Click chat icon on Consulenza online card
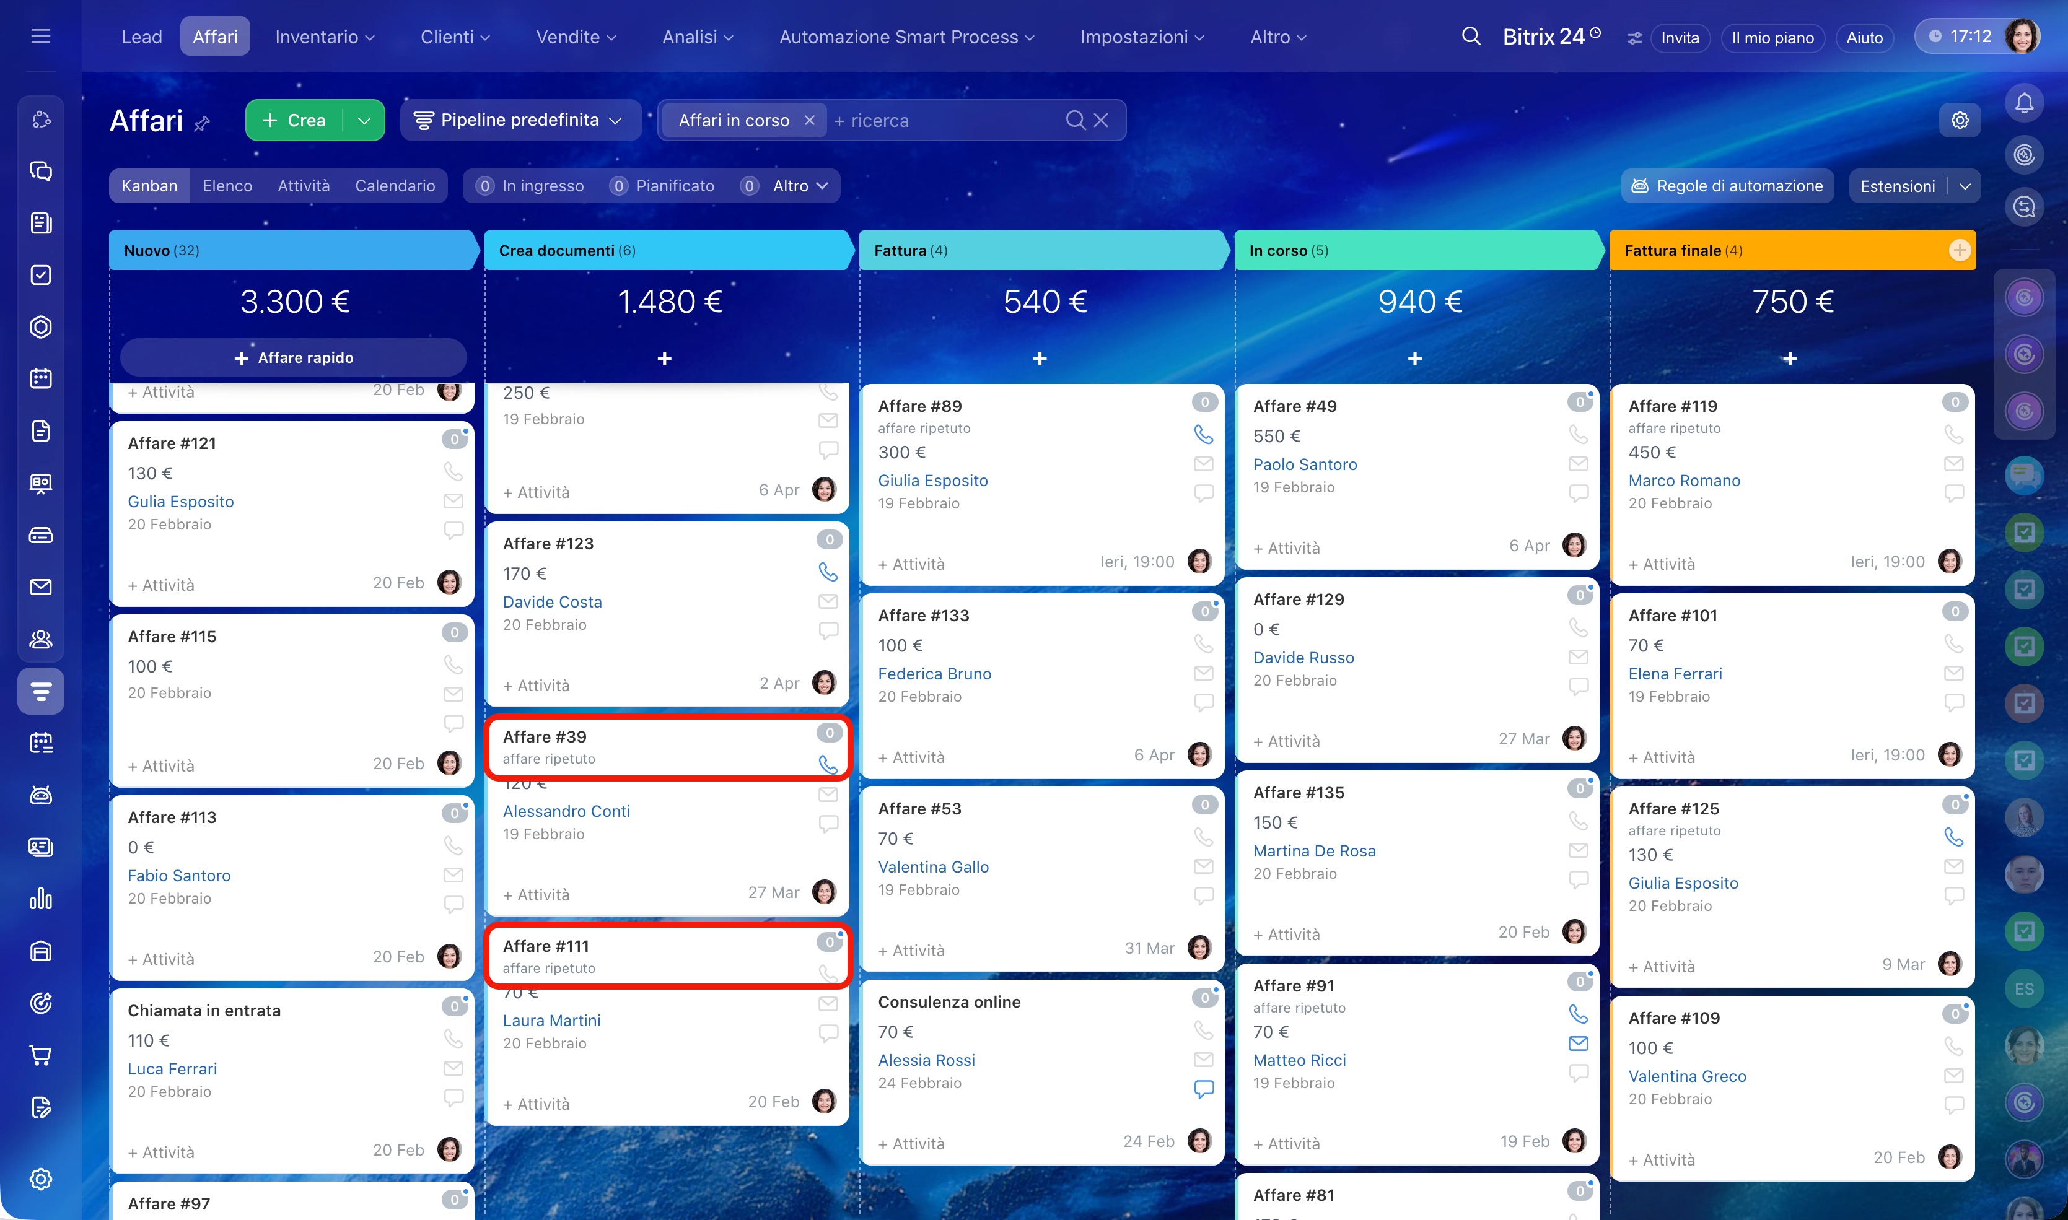Viewport: 2068px width, 1220px height. (1203, 1089)
